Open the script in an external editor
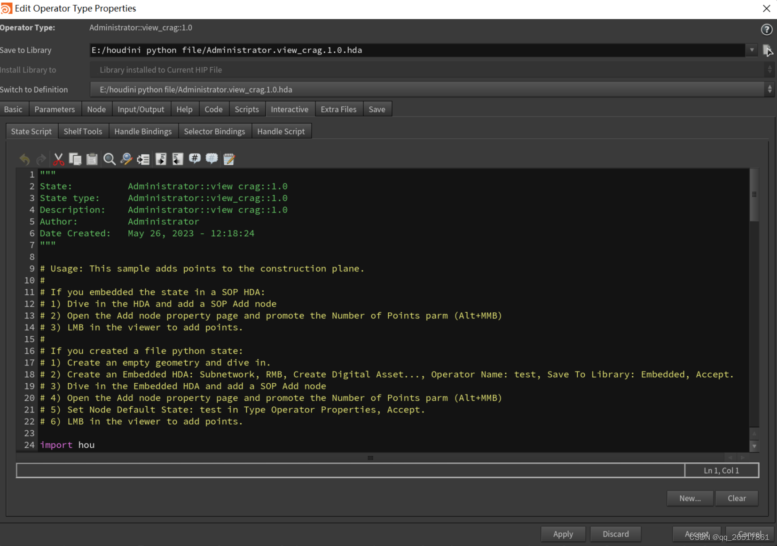Viewport: 777px width, 546px height. click(229, 159)
